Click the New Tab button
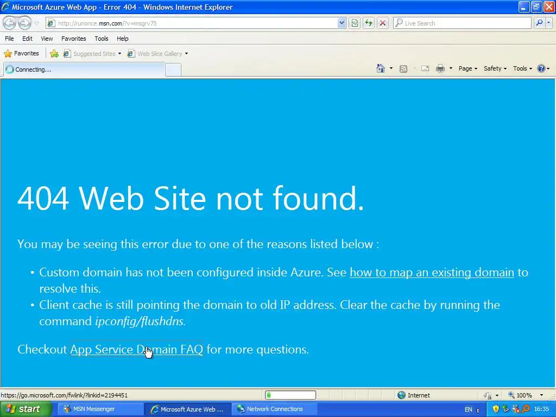Image resolution: width=556 pixels, height=417 pixels. pos(173,70)
